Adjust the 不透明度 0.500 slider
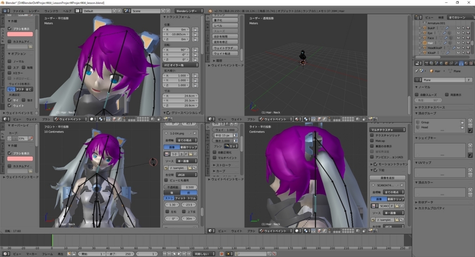The height and width of the screenshot is (257, 475). (x=181, y=187)
